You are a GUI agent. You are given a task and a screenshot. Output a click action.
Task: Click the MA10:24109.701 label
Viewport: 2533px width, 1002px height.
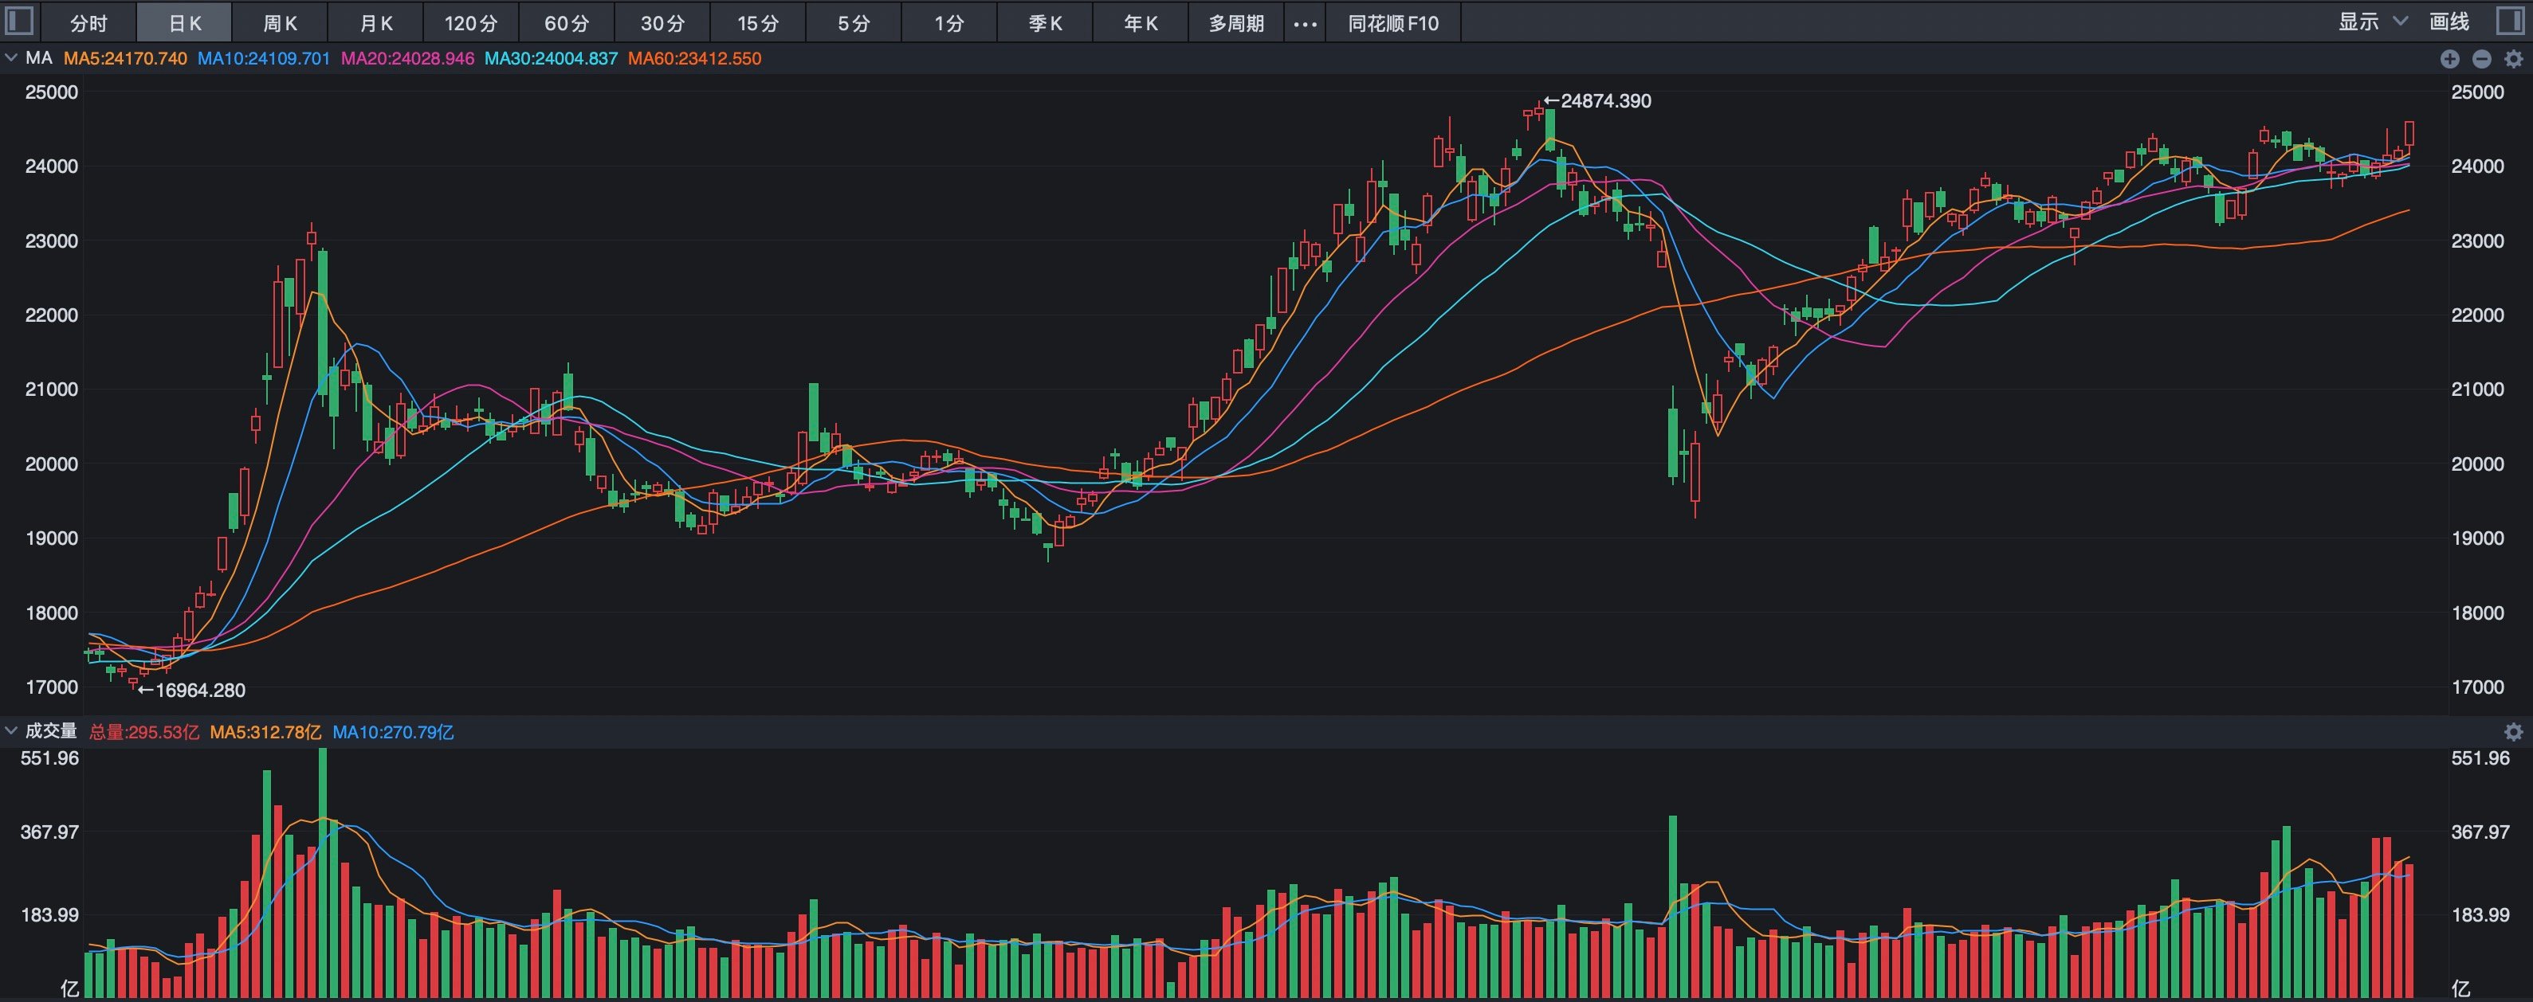click(264, 59)
